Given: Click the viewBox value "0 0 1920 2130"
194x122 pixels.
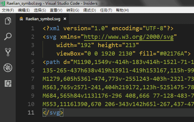Looking at the screenshot, I should click(x=110, y=54).
